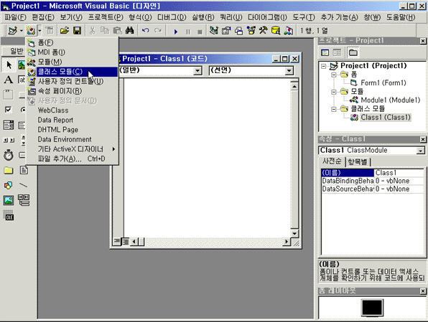The width and height of the screenshot is (428, 322).
Task: Click the Redo arrow icon
Action: click(x=158, y=31)
